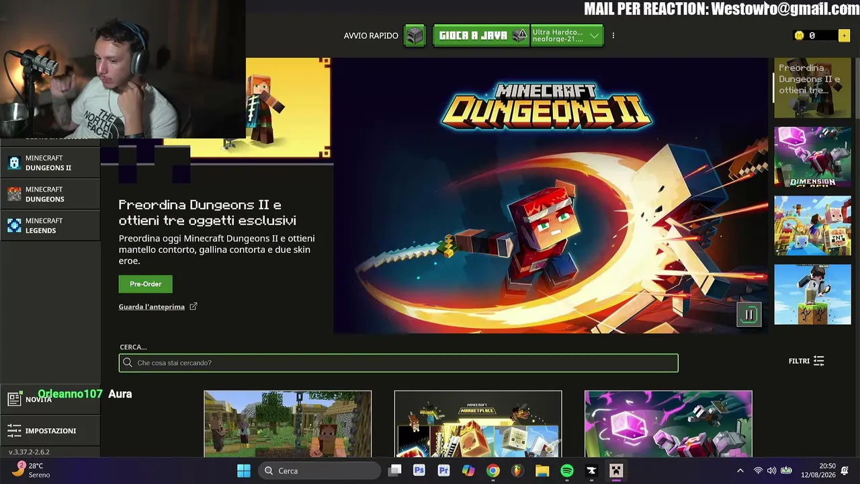
Task: Launch Photoshop from the taskbar
Action: pyautogui.click(x=419, y=471)
